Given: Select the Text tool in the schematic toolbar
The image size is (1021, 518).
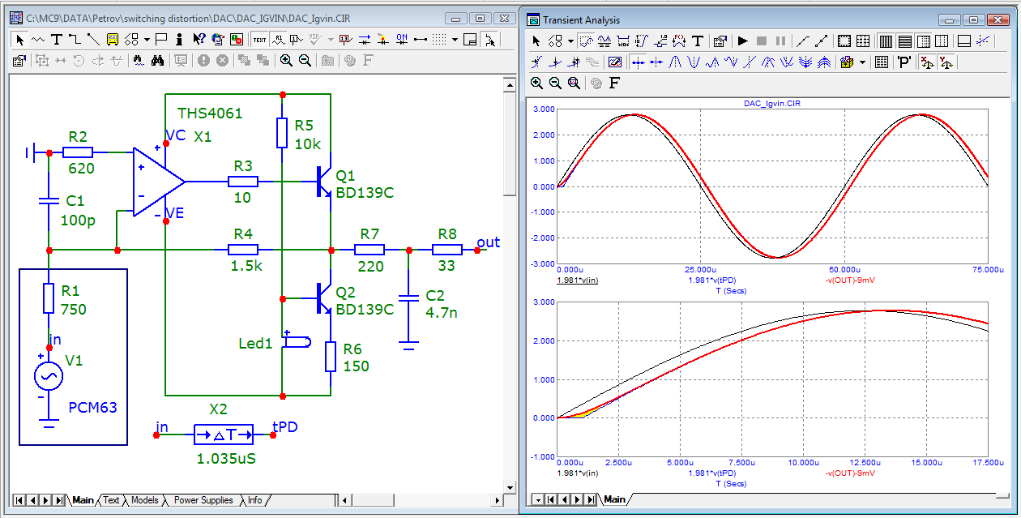Looking at the screenshot, I should tap(57, 39).
